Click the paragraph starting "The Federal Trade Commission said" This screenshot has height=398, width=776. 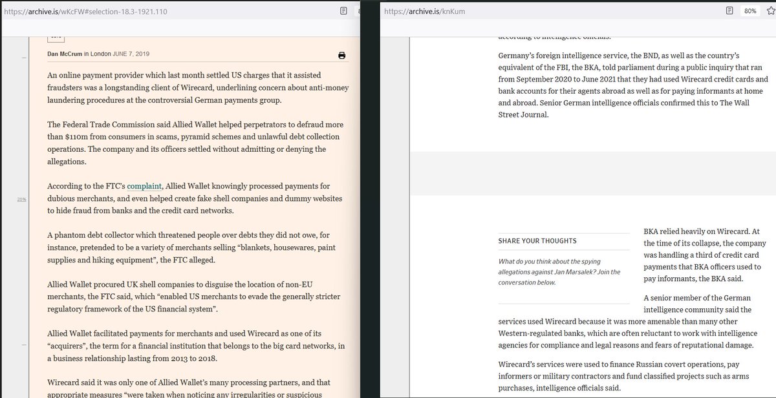[x=195, y=143]
